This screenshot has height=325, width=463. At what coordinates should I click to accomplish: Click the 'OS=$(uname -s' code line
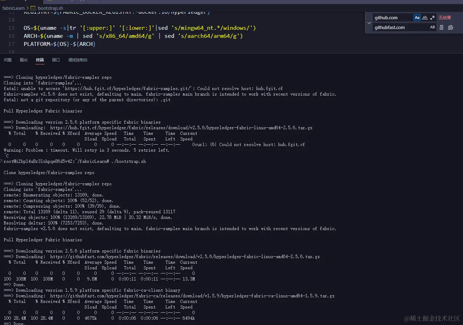click(x=140, y=28)
